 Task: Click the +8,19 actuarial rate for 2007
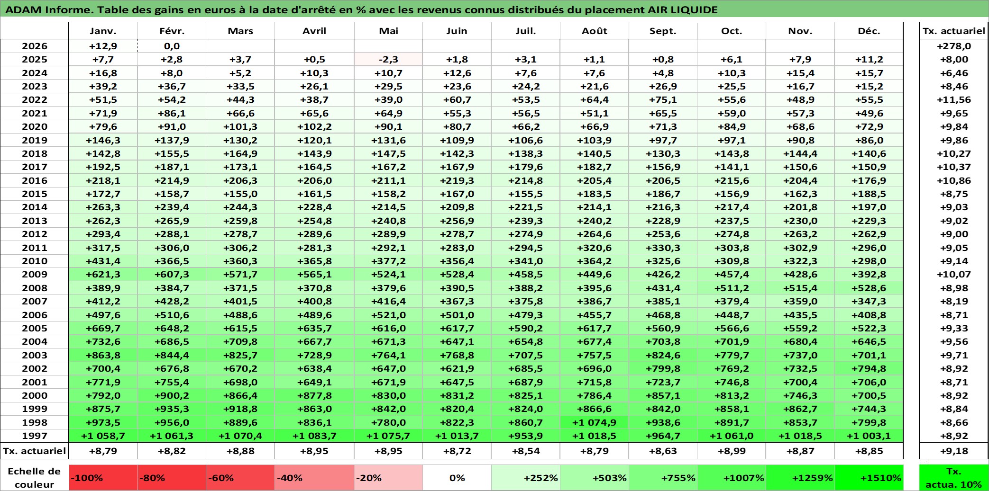tap(953, 301)
